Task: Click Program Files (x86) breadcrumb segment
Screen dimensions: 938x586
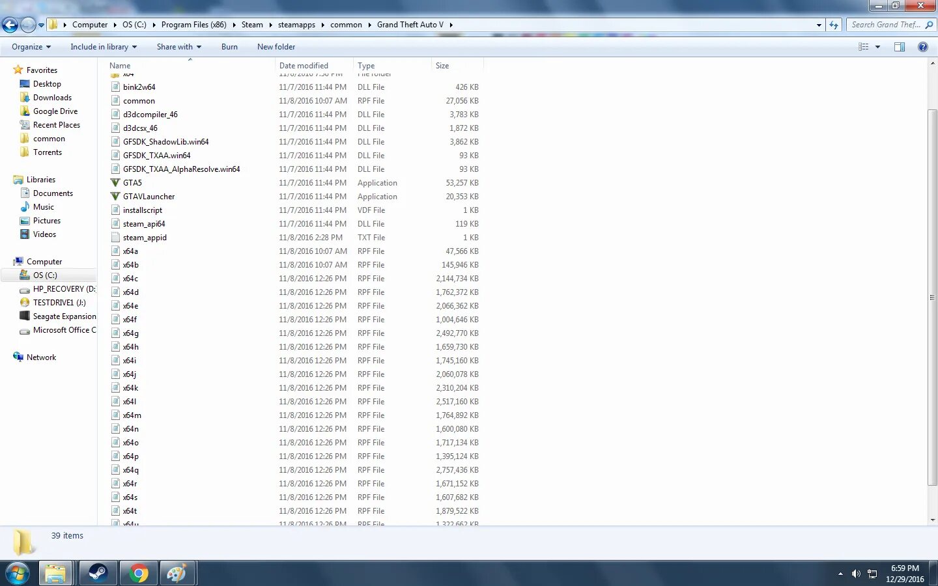Action: tap(194, 25)
